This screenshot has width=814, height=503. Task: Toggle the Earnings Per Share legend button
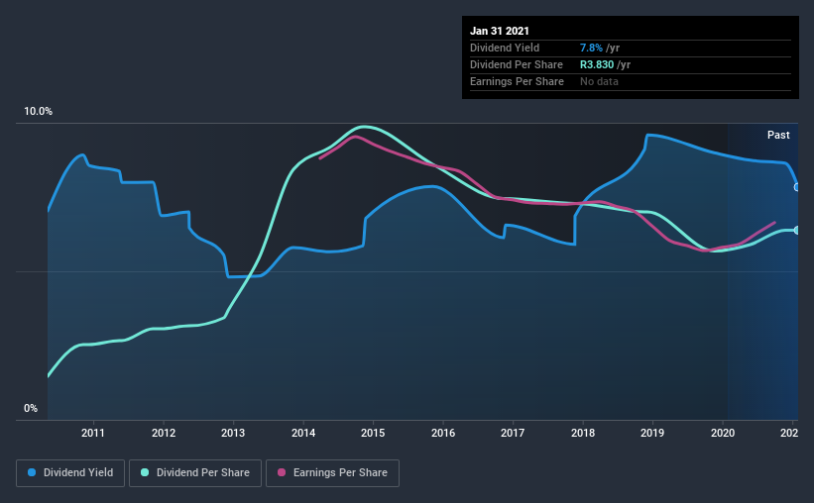pyautogui.click(x=332, y=473)
